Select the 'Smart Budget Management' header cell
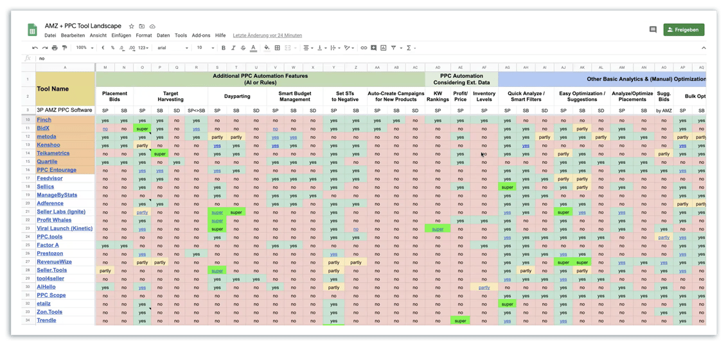This screenshot has width=728, height=346. 294,96
